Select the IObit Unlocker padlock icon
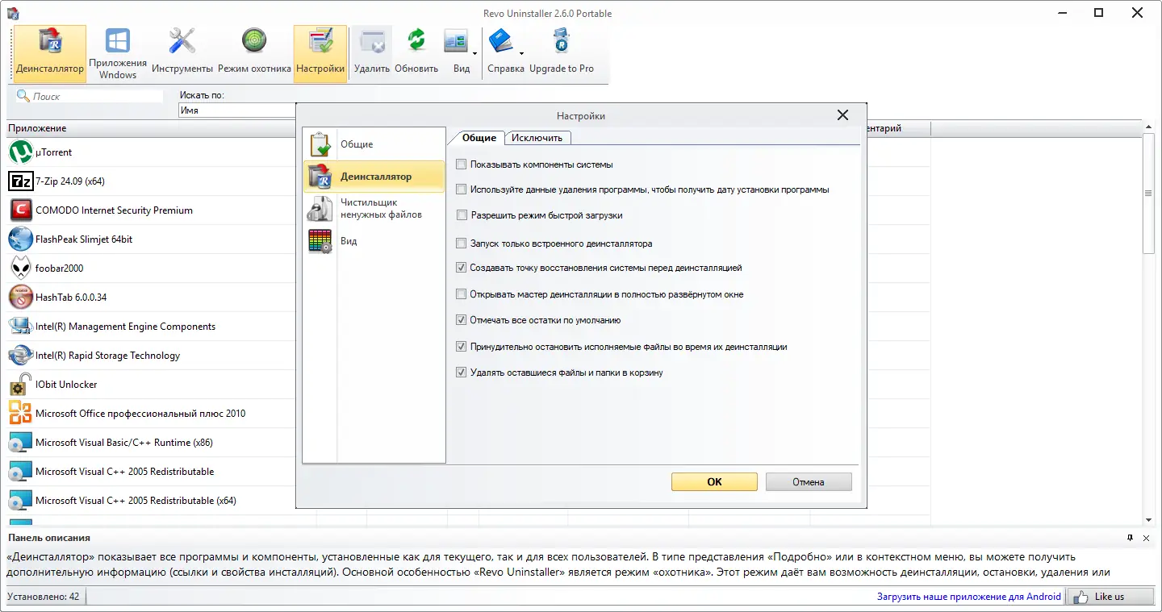This screenshot has width=1162, height=612. point(20,384)
